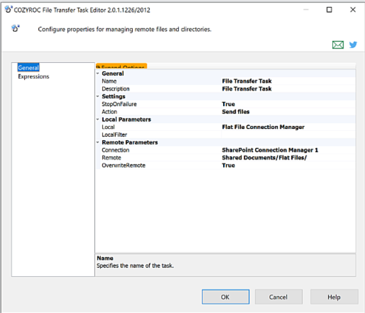Click the Action property label
365x313 pixels.
109,112
